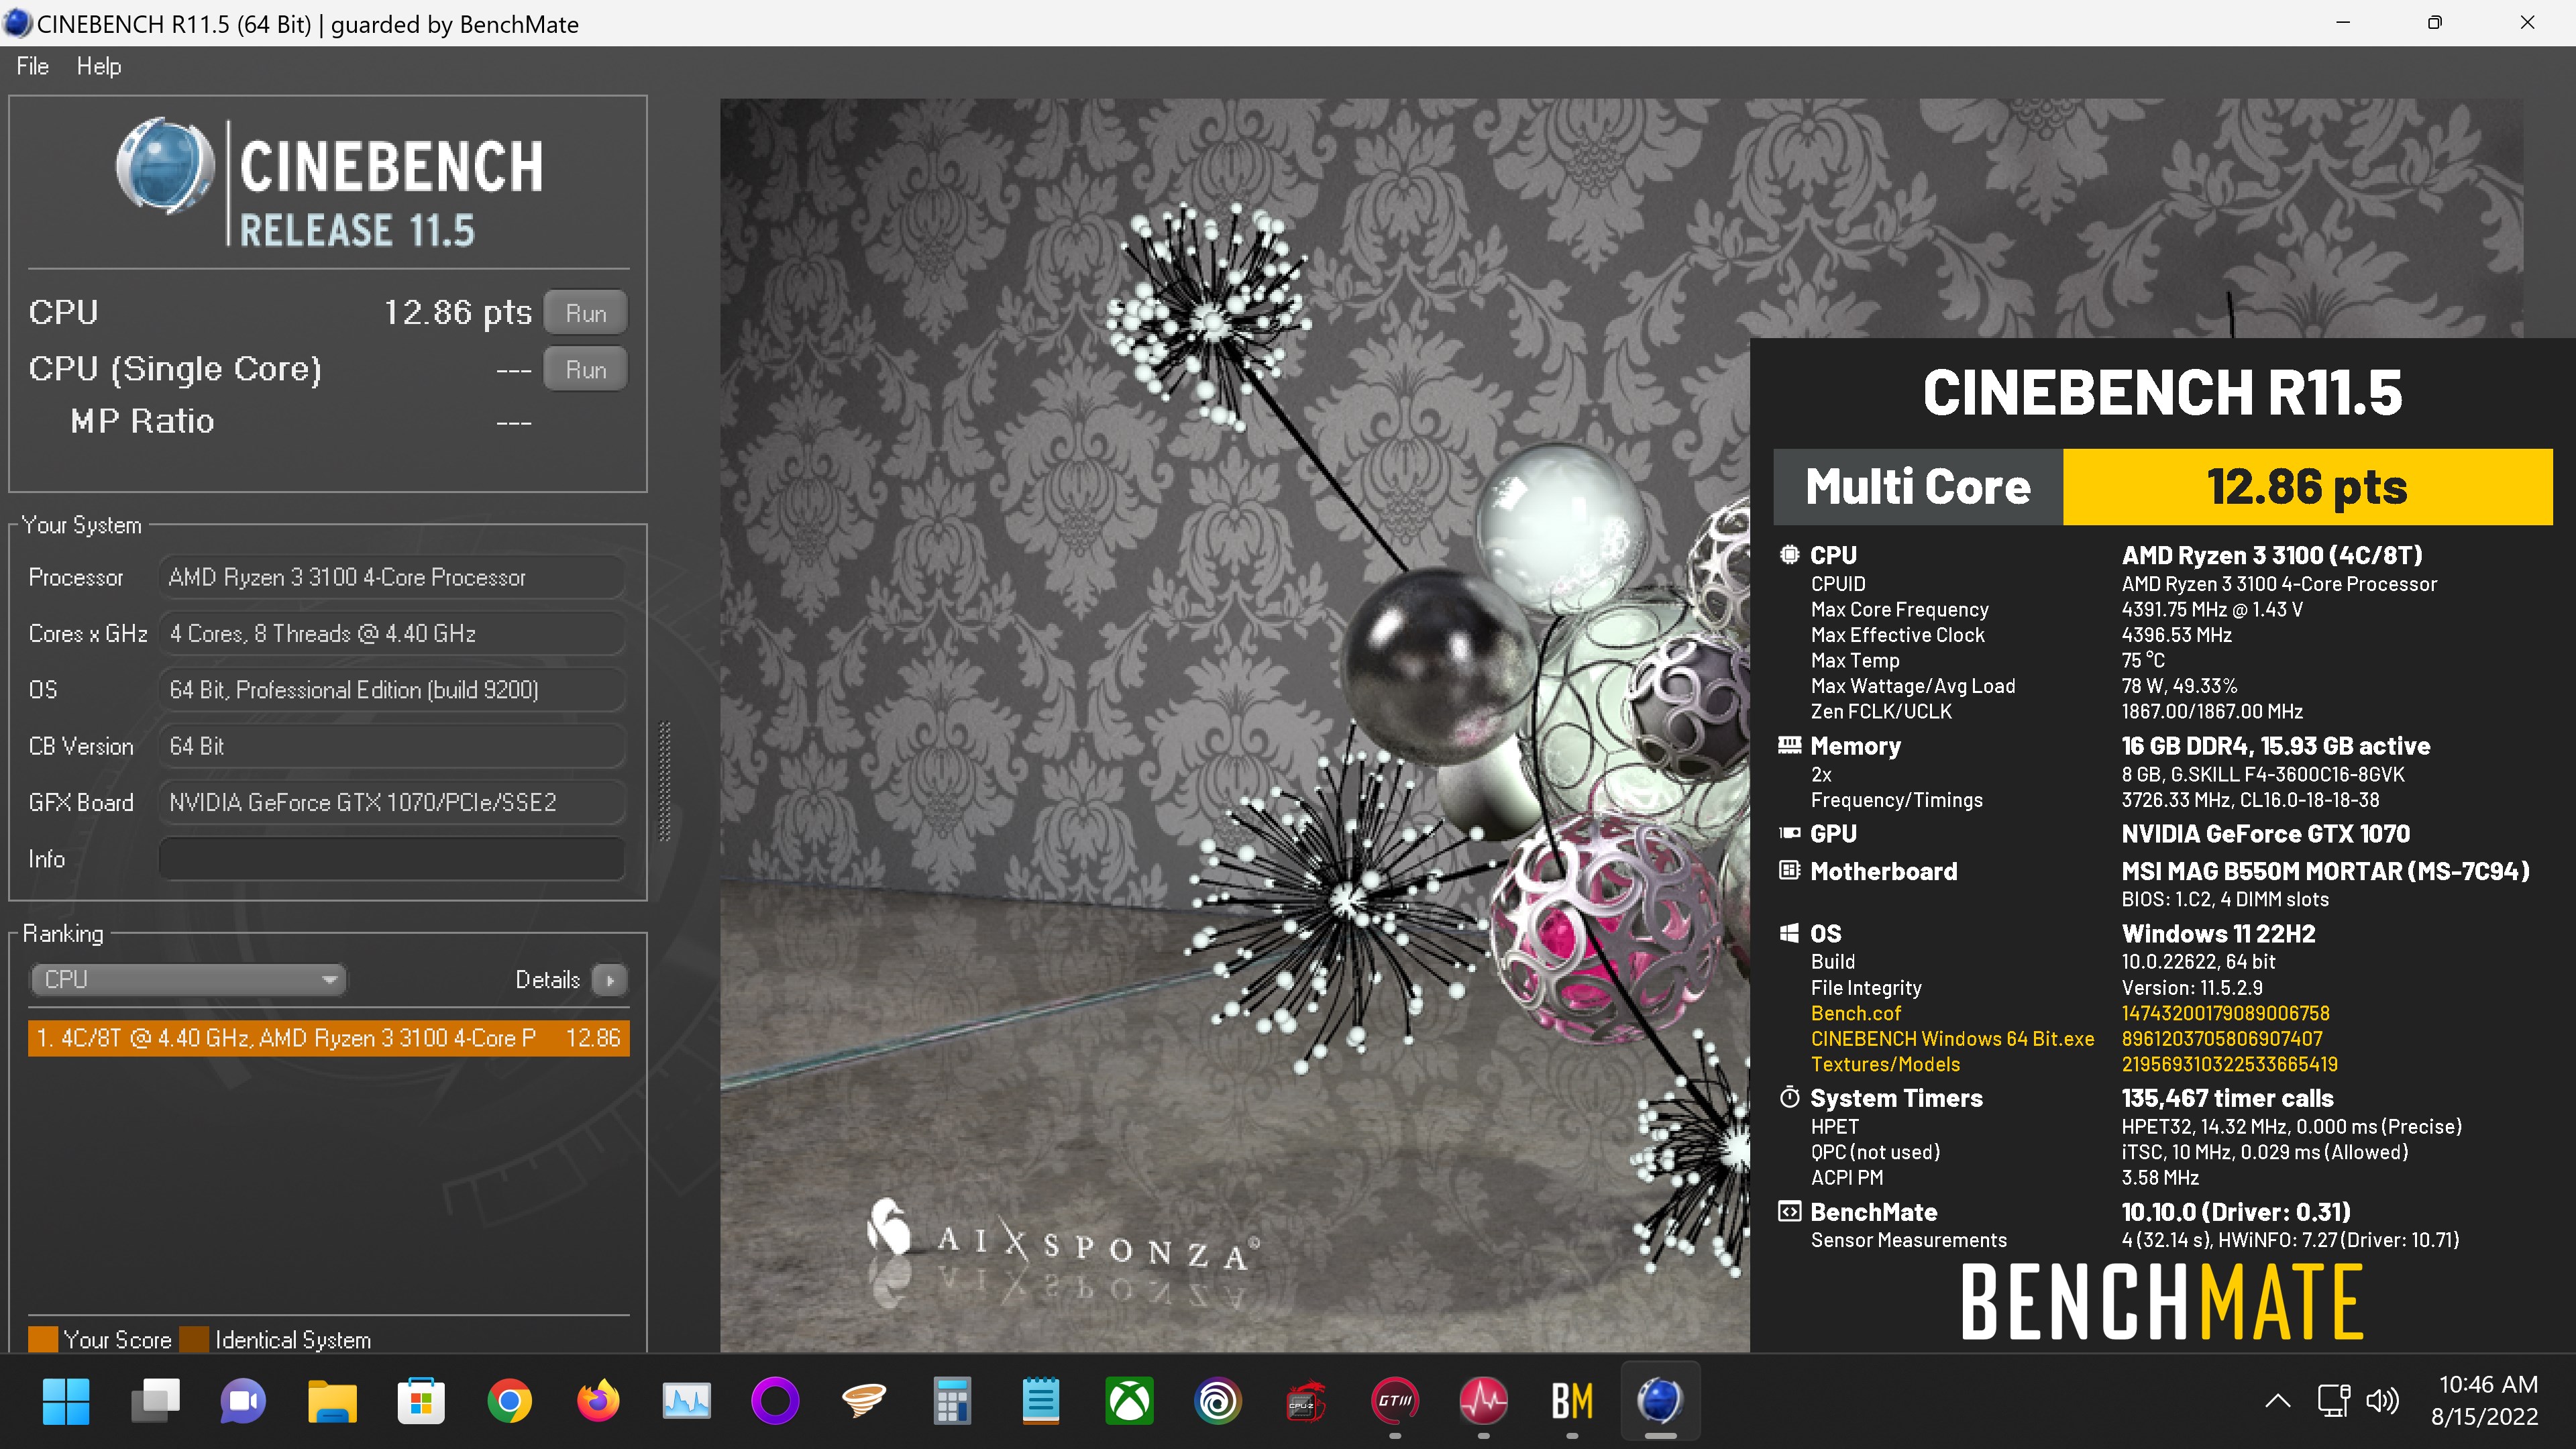Click the 10.10.0 (Driver: 0.31) version text

click(x=2235, y=1212)
